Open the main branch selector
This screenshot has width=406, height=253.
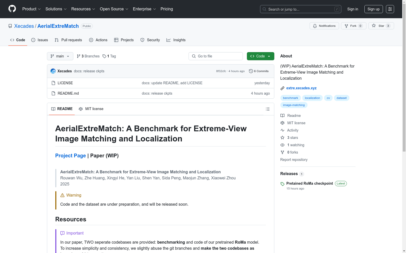click(x=60, y=56)
